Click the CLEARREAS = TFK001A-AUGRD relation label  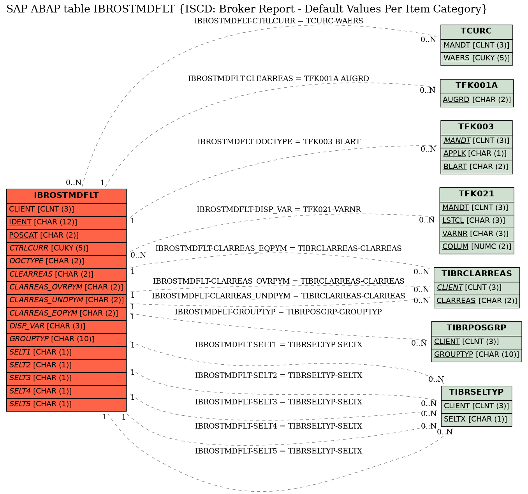pos(278,79)
